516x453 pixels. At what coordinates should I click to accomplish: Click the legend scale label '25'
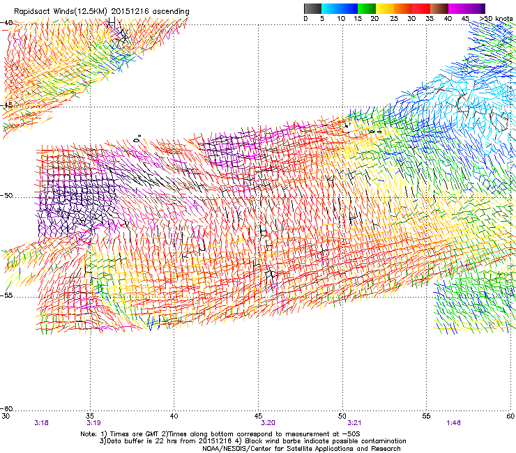click(x=394, y=19)
